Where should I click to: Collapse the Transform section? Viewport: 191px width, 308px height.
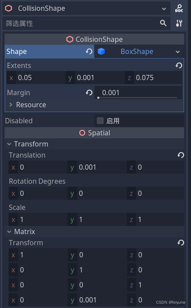tap(9, 144)
